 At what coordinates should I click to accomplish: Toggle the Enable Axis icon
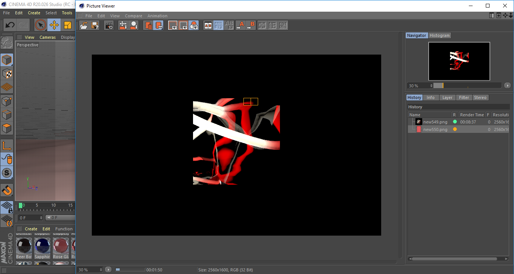click(x=6, y=146)
